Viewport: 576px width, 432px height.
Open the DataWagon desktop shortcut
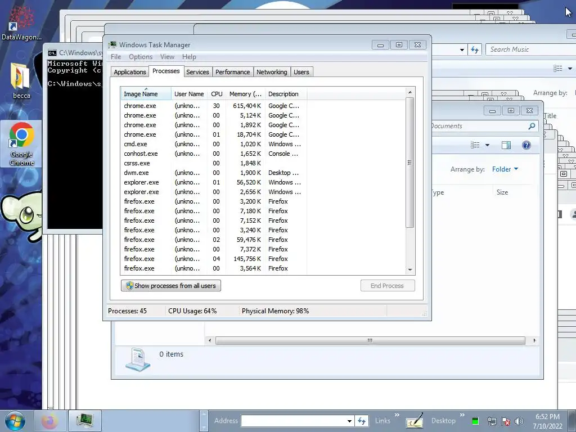(21, 22)
